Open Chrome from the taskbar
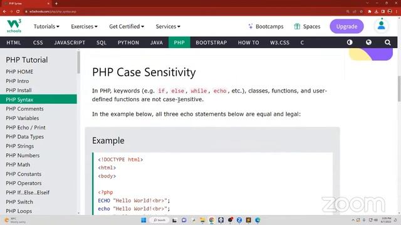Viewport: 401px width, 225px height. click(x=212, y=220)
